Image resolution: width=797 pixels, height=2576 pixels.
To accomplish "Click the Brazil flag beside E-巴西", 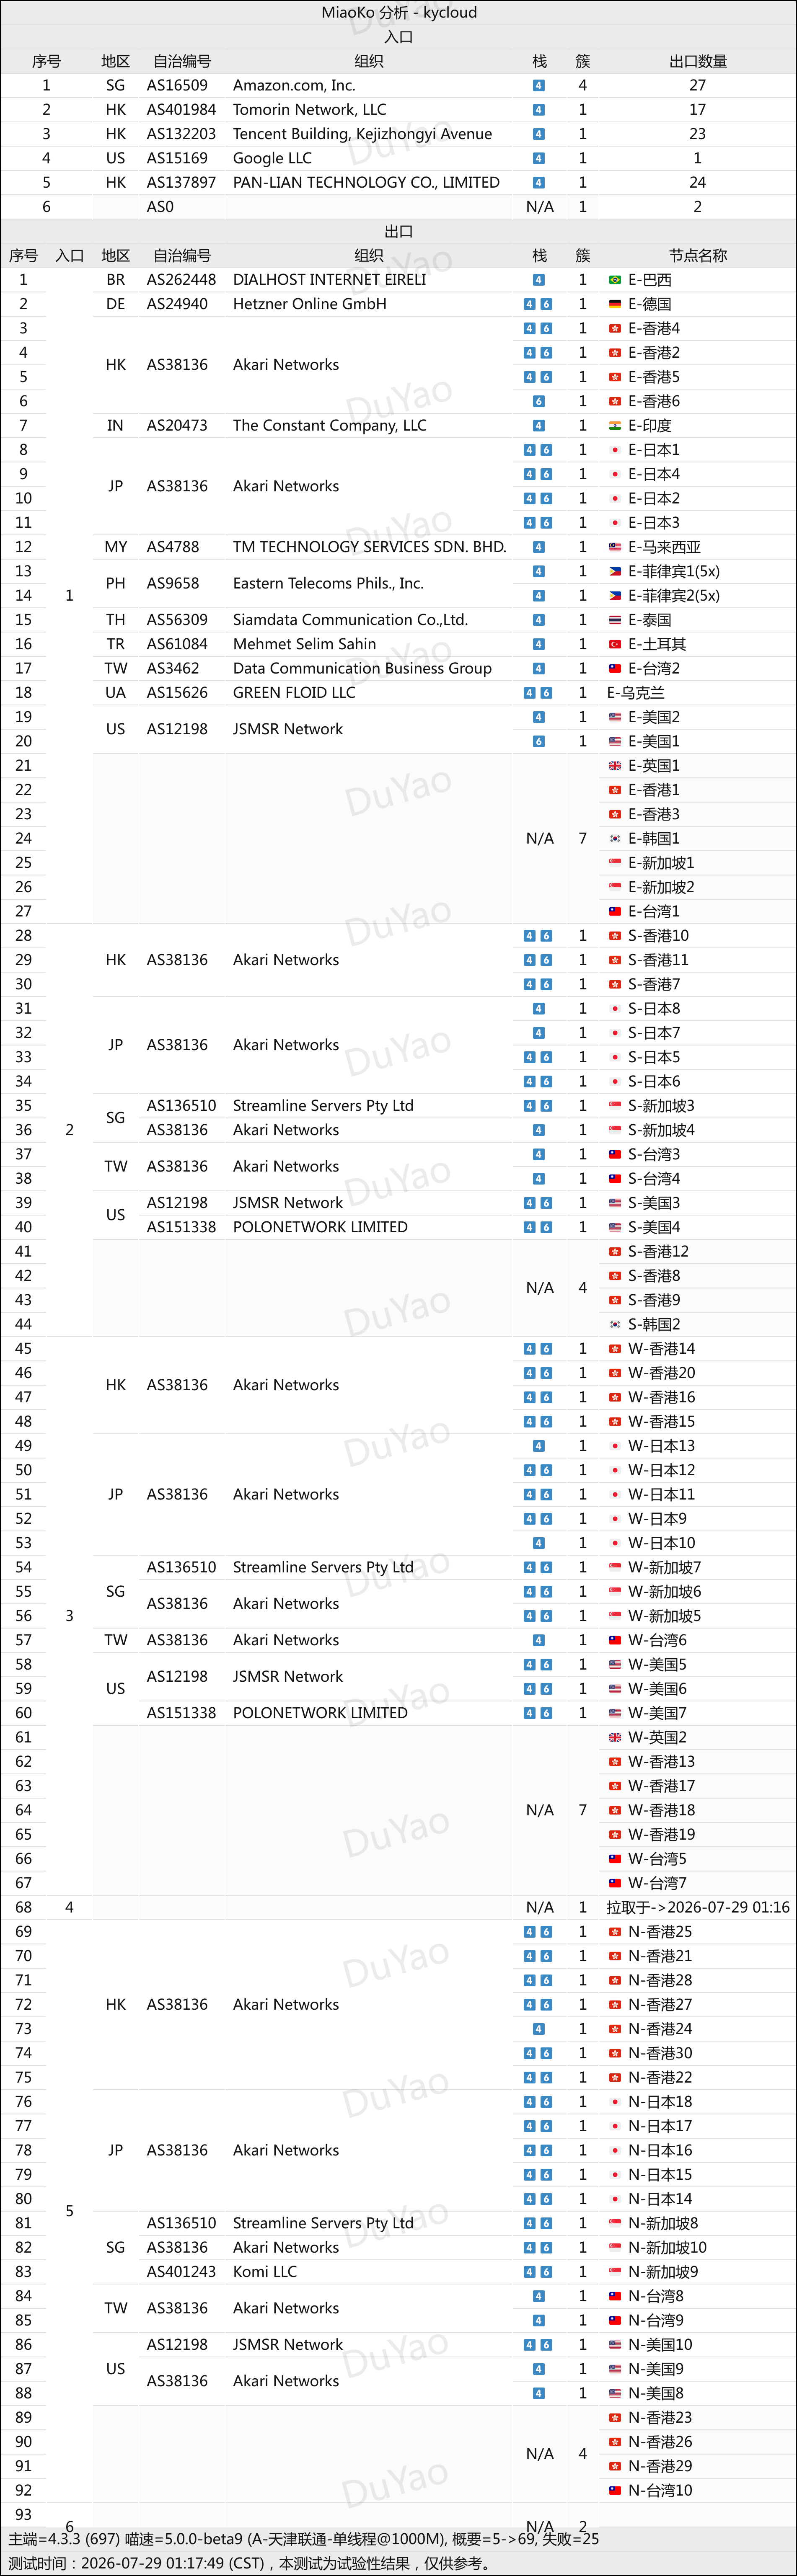I will (x=615, y=280).
